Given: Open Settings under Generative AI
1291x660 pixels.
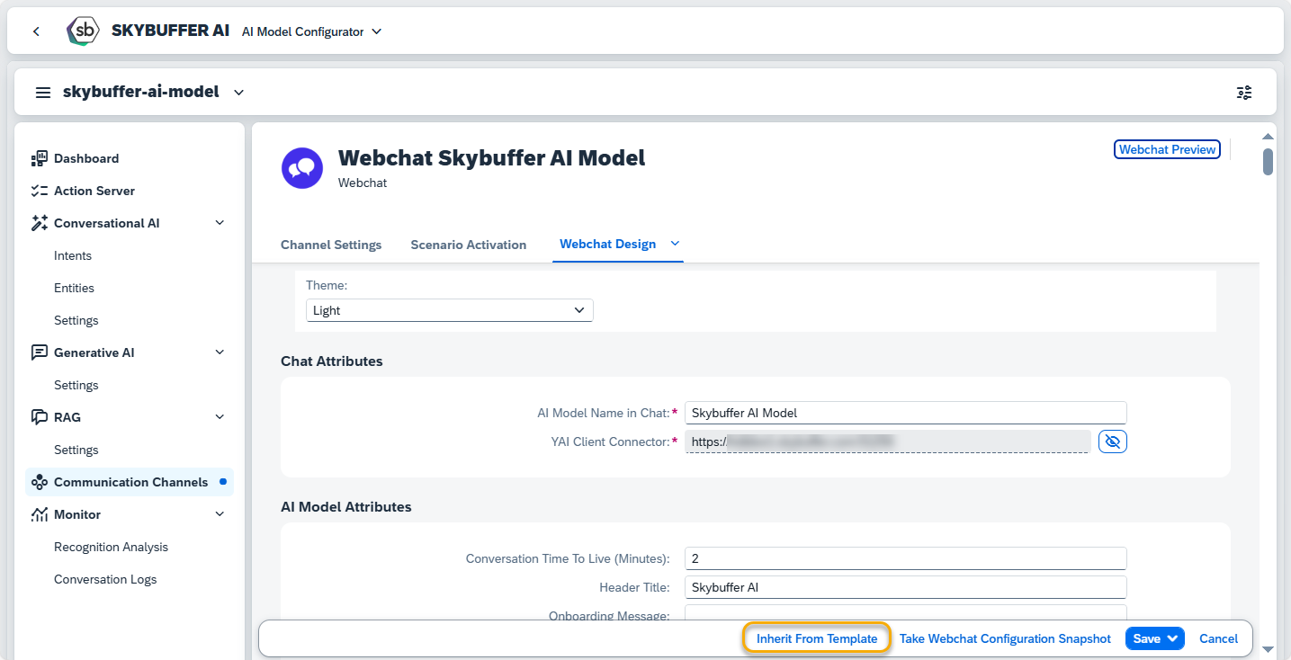Looking at the screenshot, I should click(x=76, y=385).
